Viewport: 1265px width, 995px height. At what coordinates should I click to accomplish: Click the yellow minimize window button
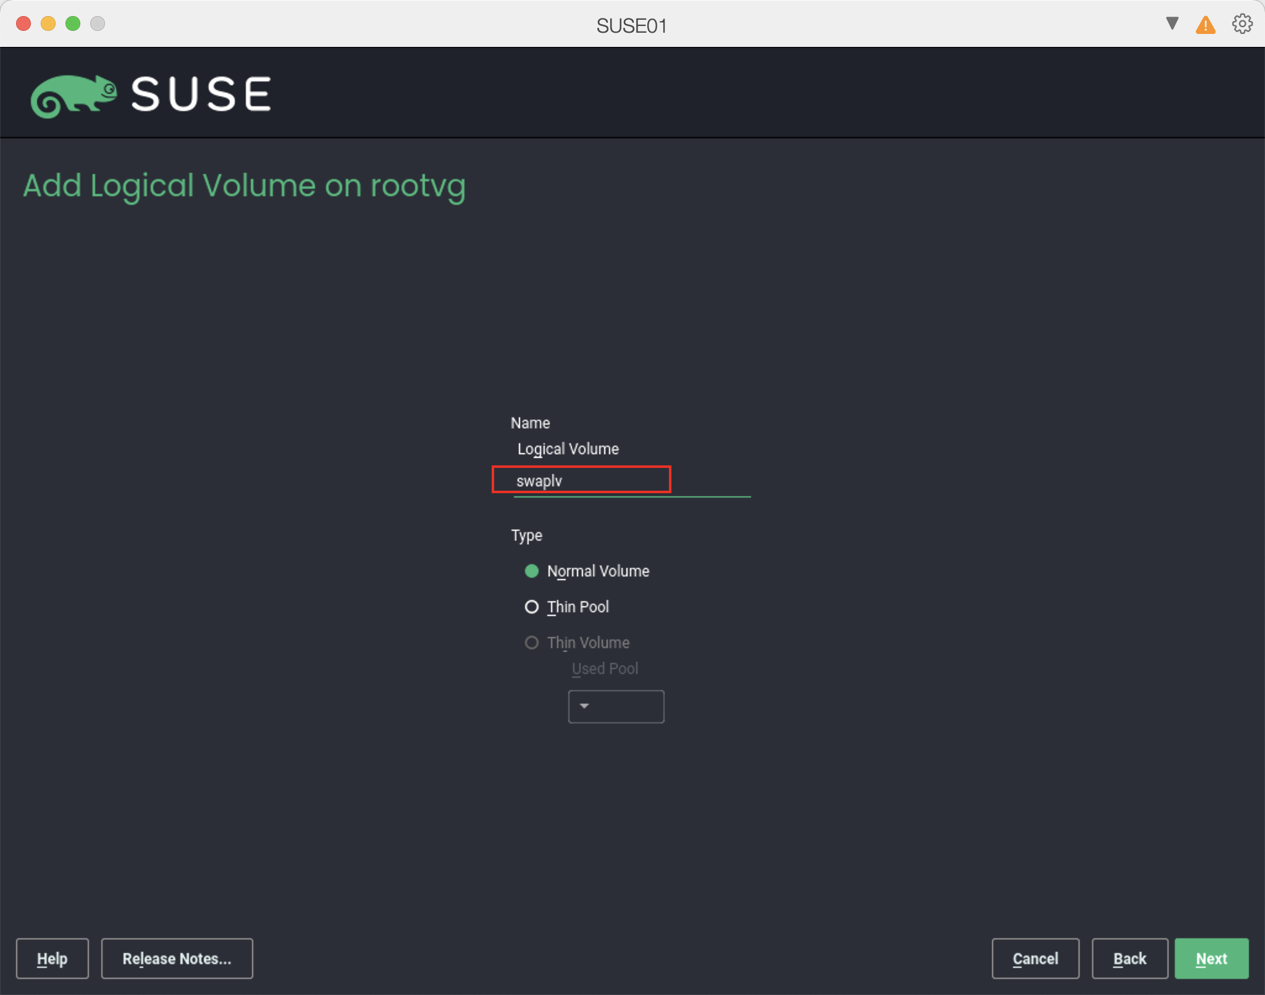tap(48, 23)
